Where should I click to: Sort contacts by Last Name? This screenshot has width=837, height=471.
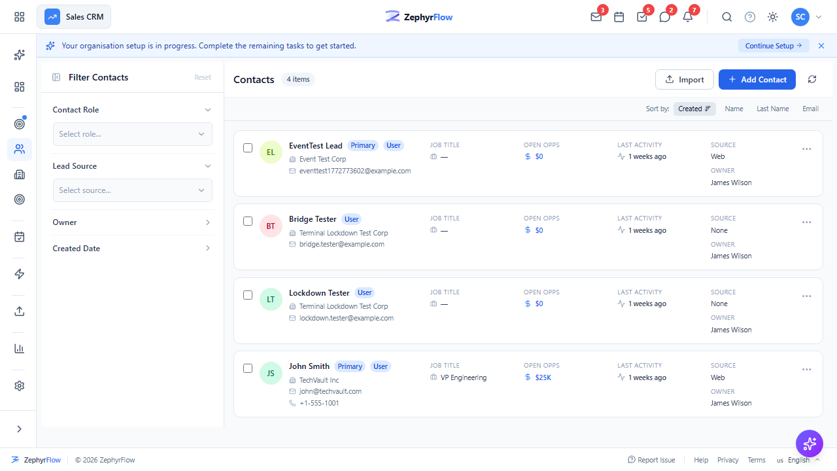coord(773,109)
